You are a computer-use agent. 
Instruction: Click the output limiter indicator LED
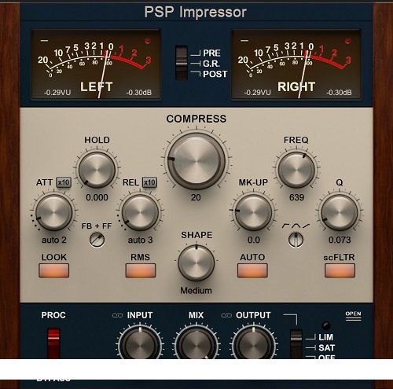click(325, 325)
